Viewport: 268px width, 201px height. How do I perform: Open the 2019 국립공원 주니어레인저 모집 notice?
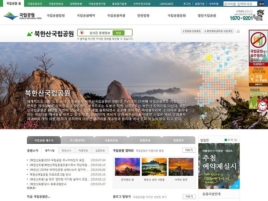pos(57,160)
